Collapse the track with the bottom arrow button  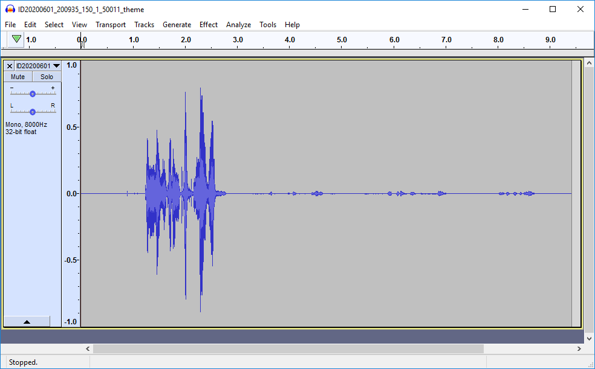[x=27, y=322]
